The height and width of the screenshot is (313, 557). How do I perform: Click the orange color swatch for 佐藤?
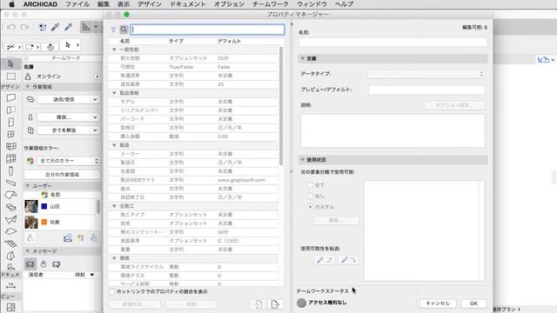[44, 222]
